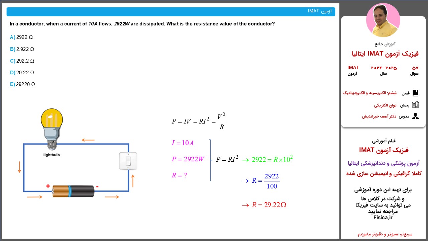Click the orange left-pointing arrow above the top wire
Screen dimensions: 428x241
[88, 140]
